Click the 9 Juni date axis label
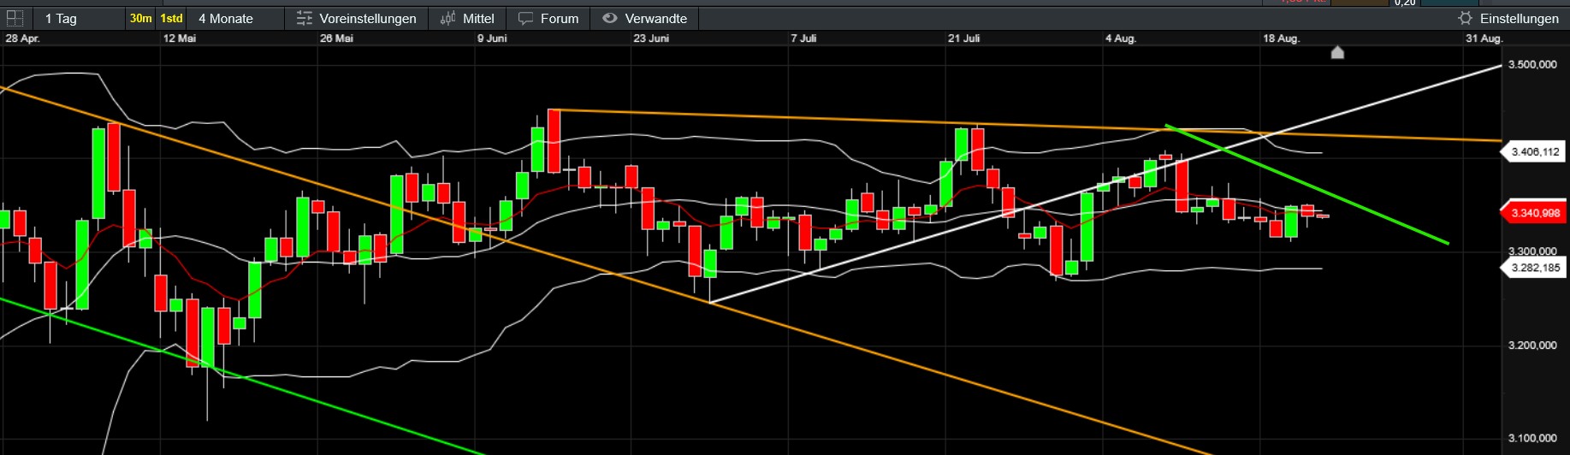 tap(492, 38)
